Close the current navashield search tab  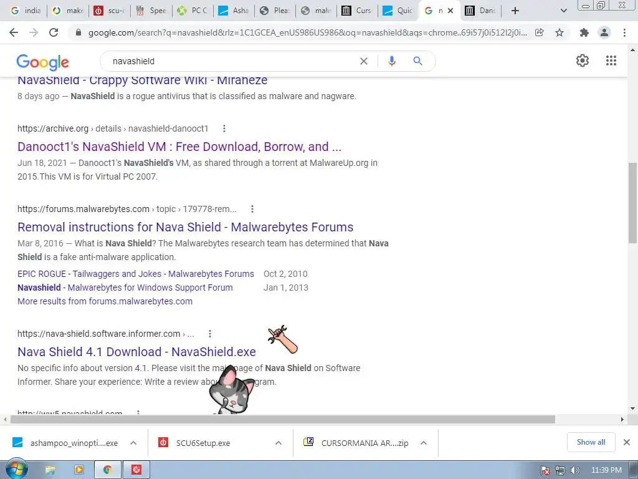tap(450, 11)
